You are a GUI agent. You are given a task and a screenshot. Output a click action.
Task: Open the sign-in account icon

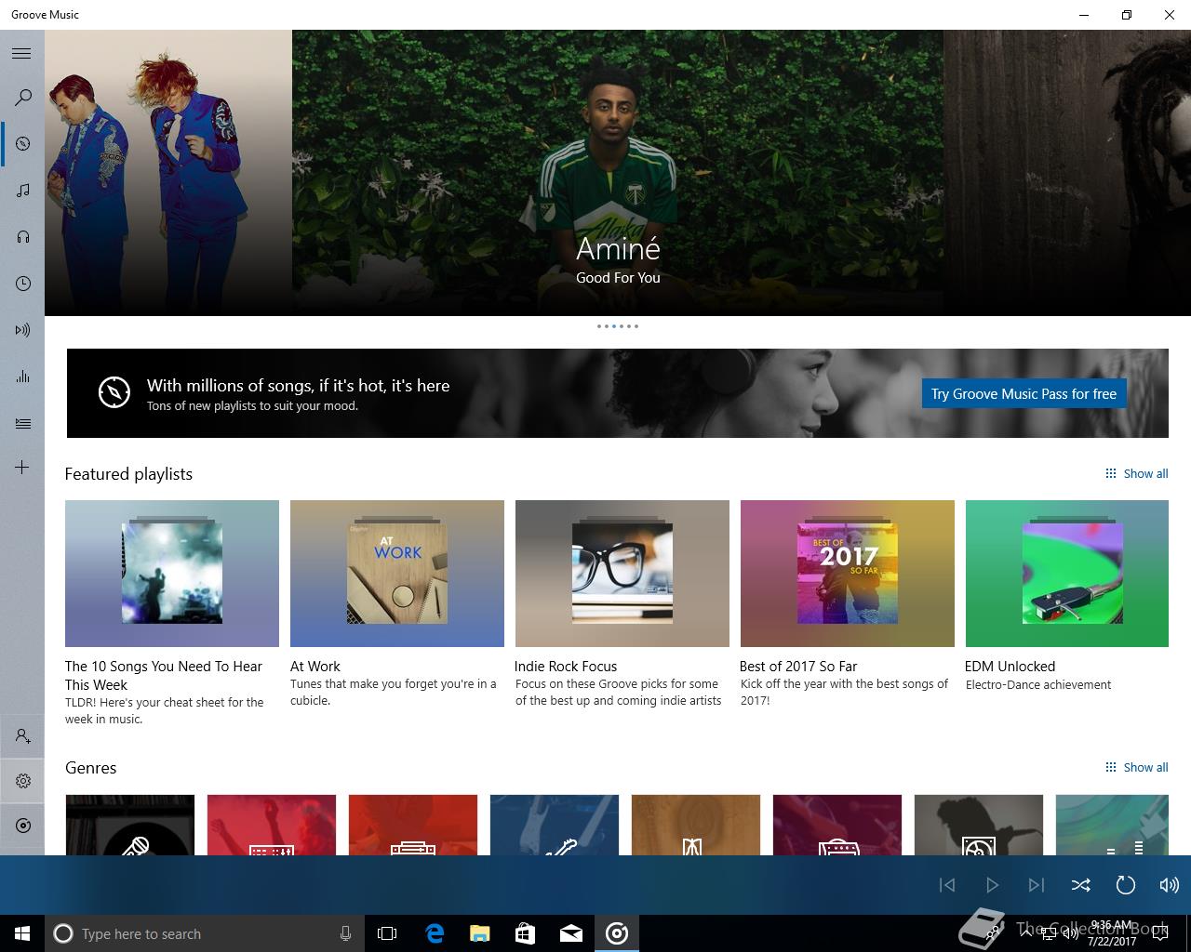pyautogui.click(x=23, y=736)
